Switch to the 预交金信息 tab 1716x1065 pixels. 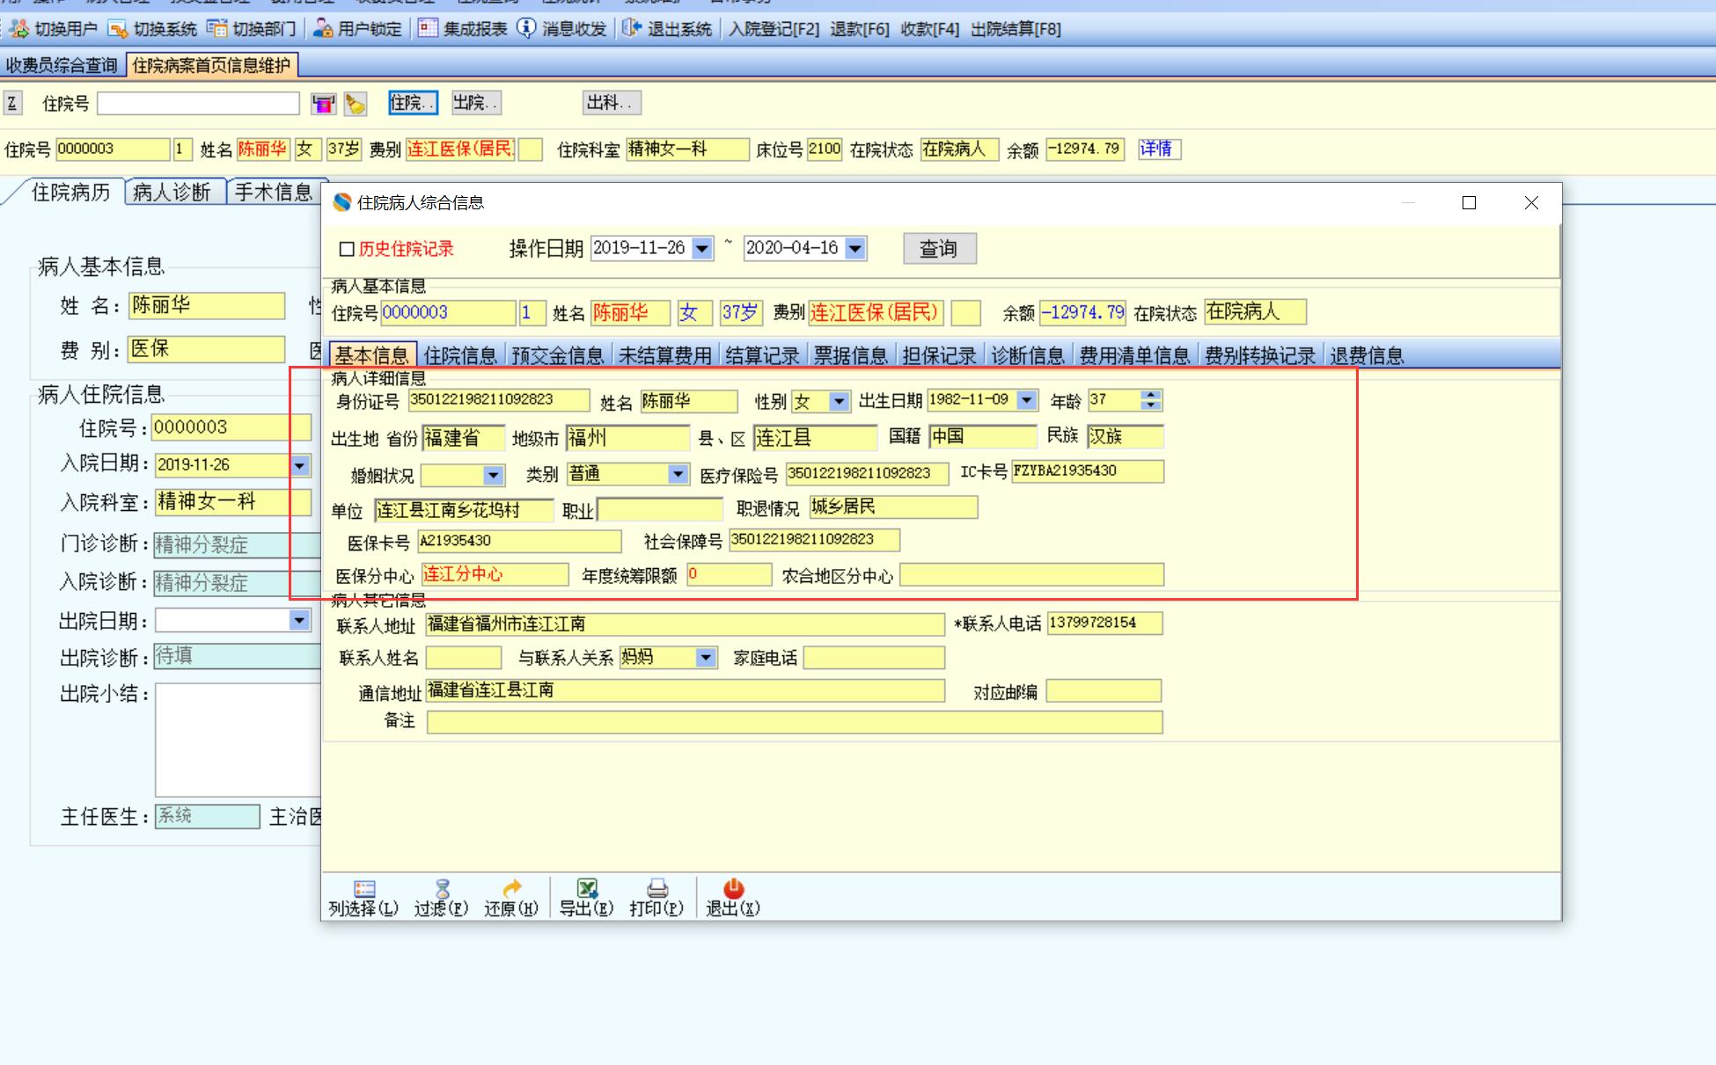557,355
